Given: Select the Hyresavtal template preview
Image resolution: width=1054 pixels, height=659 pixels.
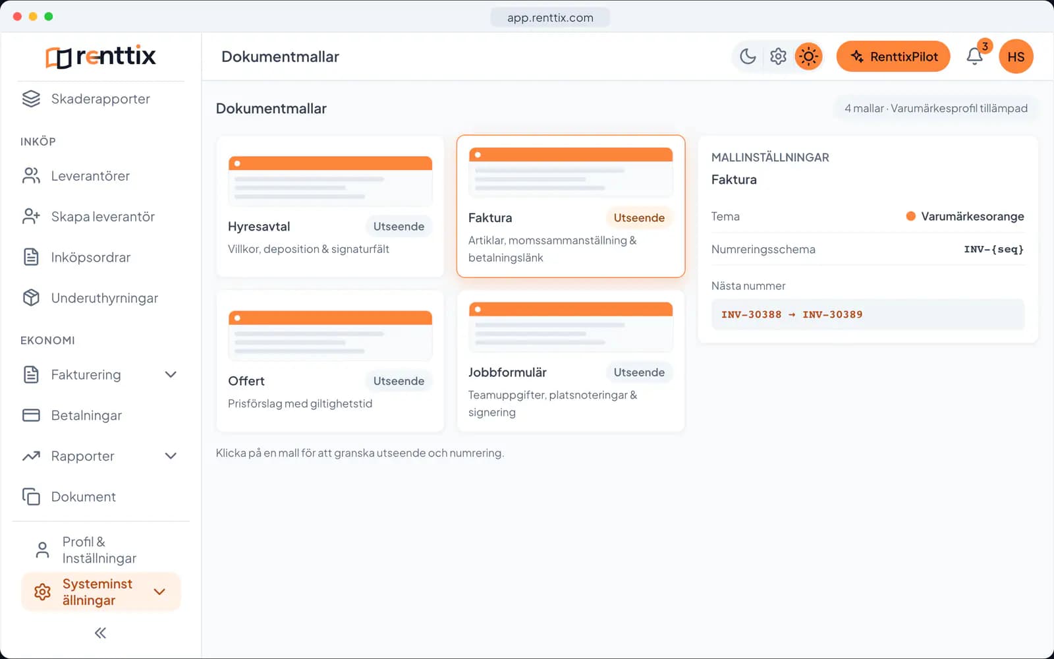Looking at the screenshot, I should click(x=330, y=182).
